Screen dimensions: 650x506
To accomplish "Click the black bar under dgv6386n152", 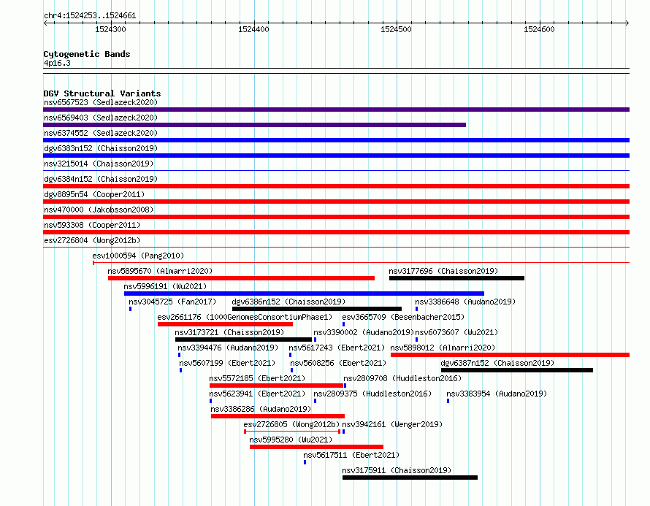I will point(317,309).
